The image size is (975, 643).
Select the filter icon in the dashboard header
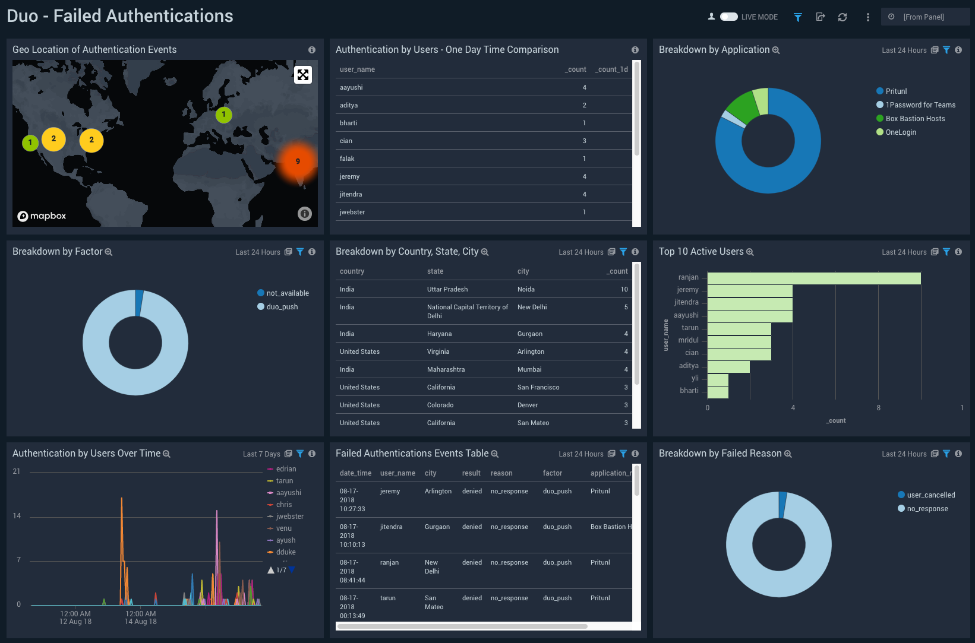(797, 17)
